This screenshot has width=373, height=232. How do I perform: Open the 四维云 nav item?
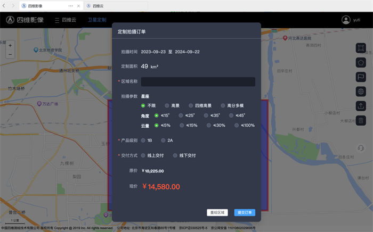69,20
